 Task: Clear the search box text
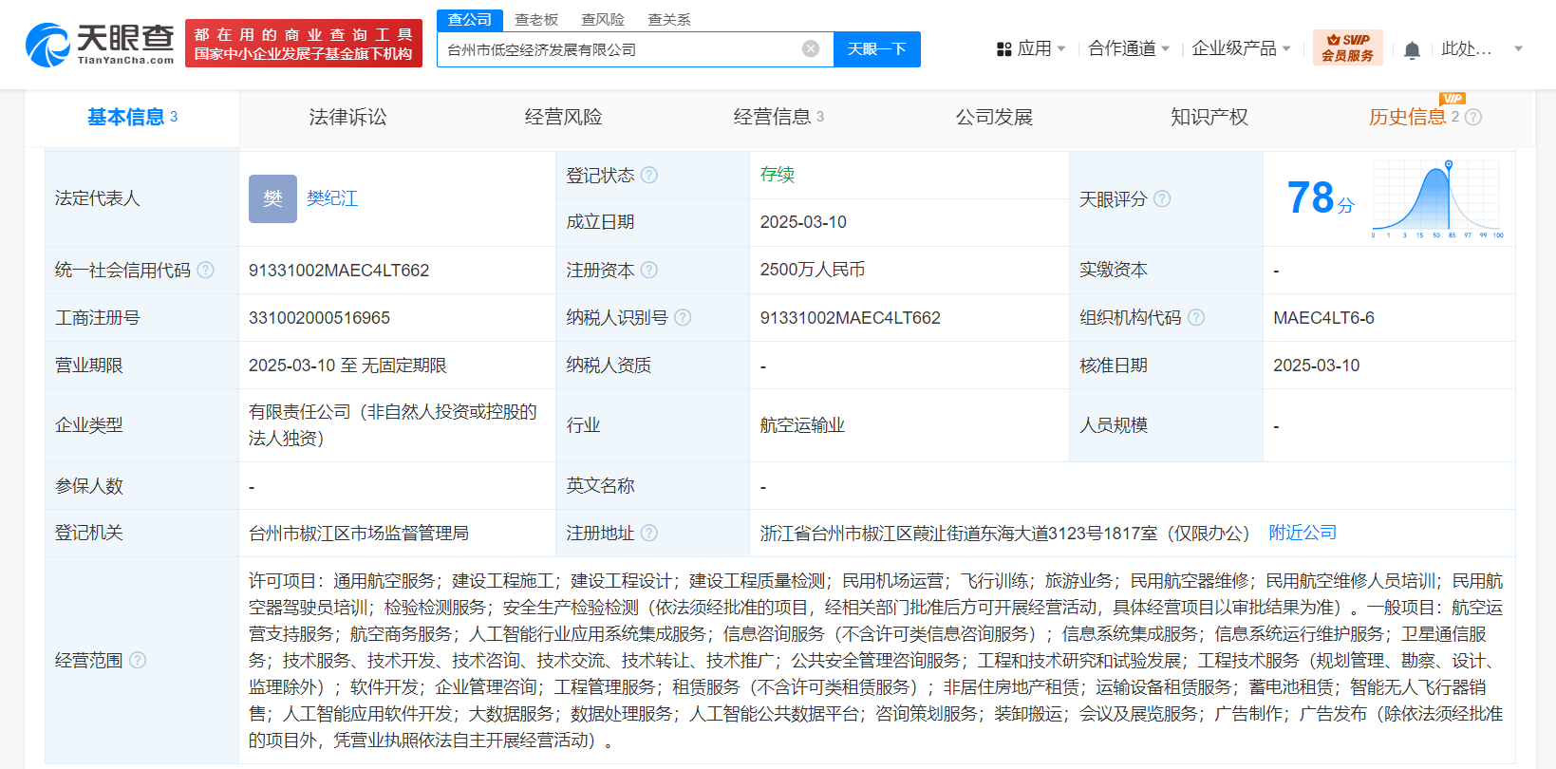pyautogui.click(x=810, y=49)
